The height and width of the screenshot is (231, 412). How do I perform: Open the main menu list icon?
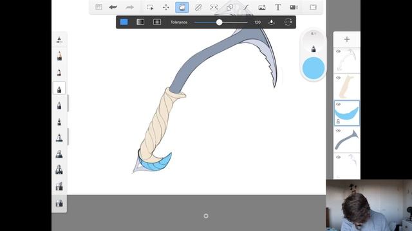98,7
